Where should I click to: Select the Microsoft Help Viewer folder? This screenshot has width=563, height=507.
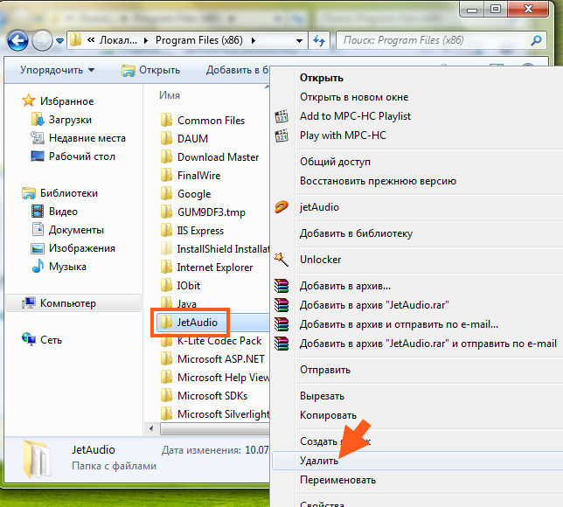click(215, 378)
